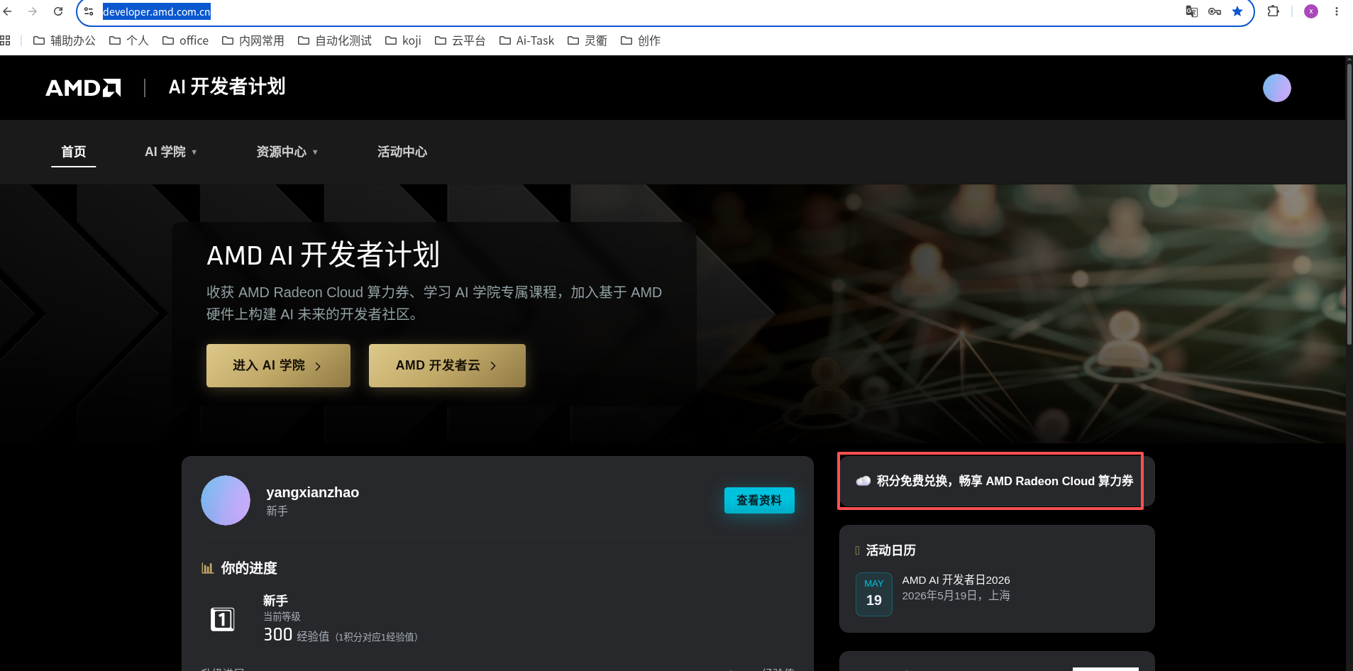
Task: Open the 积分免费兑换 Radeon Cloud banner
Action: 997,481
